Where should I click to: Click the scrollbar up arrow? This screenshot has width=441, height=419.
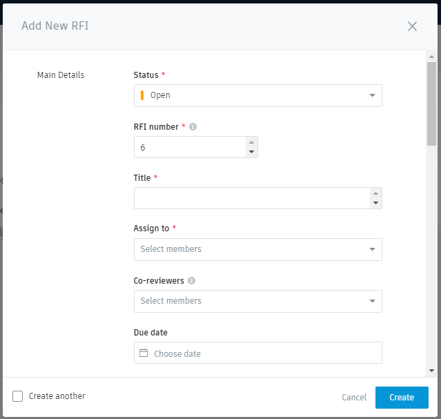[431, 57]
